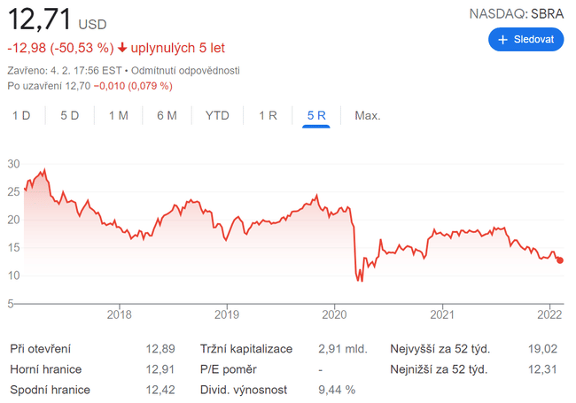576x403 pixels.
Task: Select the 5 D time range tab
Action: 70,115
